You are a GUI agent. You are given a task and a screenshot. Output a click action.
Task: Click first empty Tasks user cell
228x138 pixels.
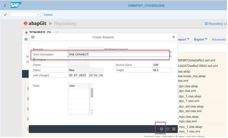click(79, 91)
